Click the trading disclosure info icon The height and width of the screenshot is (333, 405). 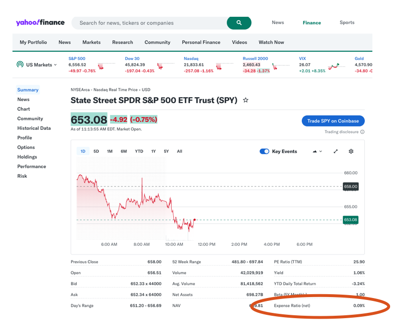tap(362, 132)
